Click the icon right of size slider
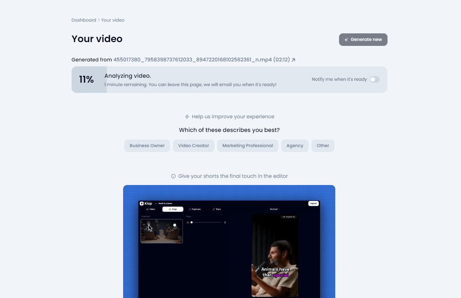 click(x=225, y=223)
